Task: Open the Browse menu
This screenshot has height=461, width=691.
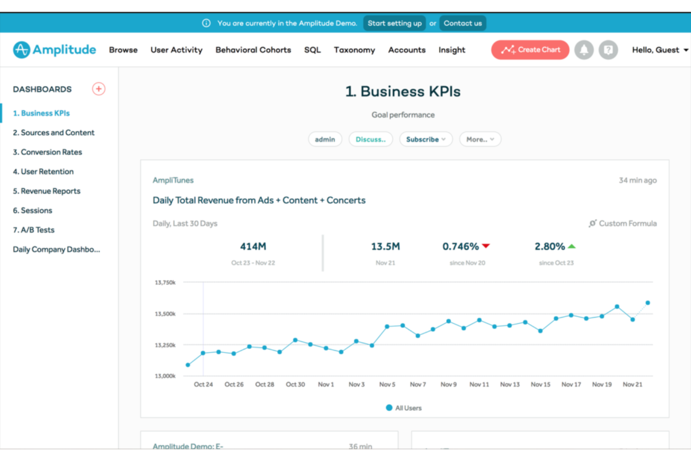Action: pyautogui.click(x=123, y=50)
